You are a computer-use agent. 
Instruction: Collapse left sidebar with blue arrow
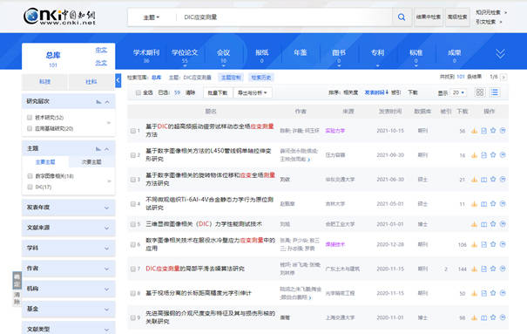click(118, 80)
